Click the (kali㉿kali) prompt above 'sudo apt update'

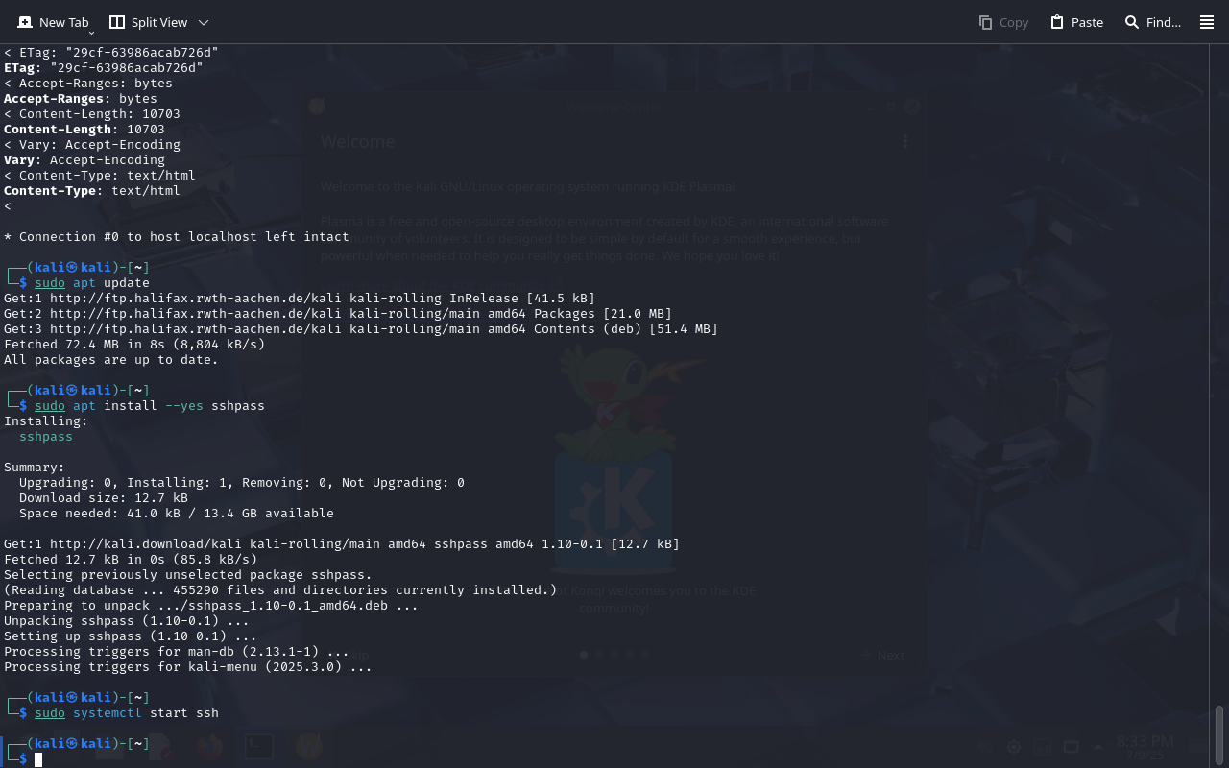[77, 268]
